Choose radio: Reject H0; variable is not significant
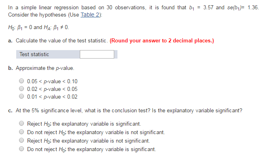 [x=21, y=140]
